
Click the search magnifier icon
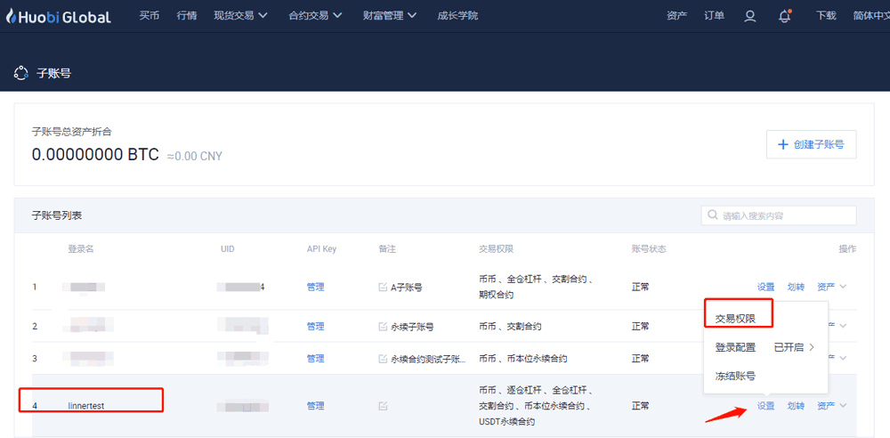point(712,215)
